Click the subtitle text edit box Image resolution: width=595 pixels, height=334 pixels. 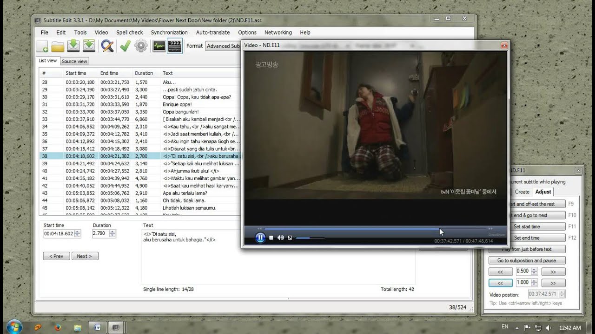point(278,257)
